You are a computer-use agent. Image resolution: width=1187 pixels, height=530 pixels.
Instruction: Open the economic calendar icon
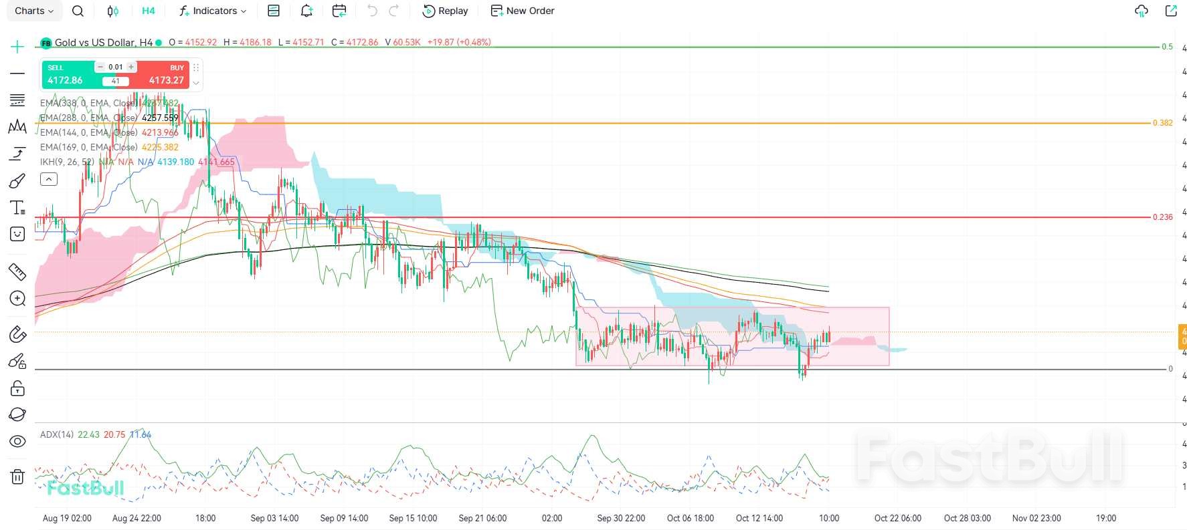(339, 11)
